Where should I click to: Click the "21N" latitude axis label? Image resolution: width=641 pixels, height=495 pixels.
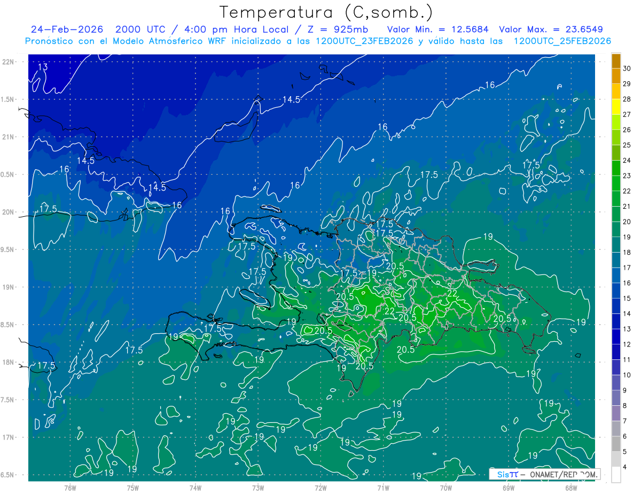pos(9,137)
